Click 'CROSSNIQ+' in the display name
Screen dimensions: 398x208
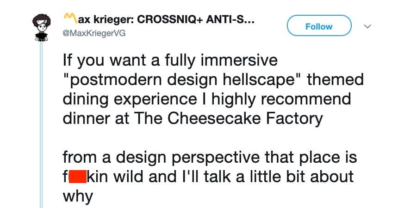(x=170, y=19)
